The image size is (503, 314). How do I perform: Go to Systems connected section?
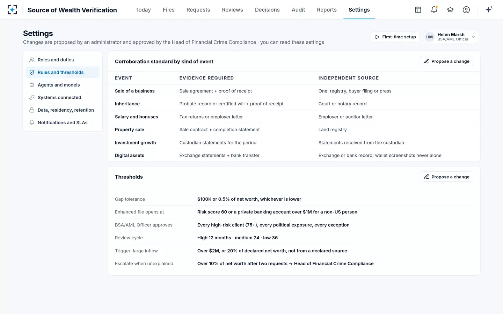[x=63, y=97]
